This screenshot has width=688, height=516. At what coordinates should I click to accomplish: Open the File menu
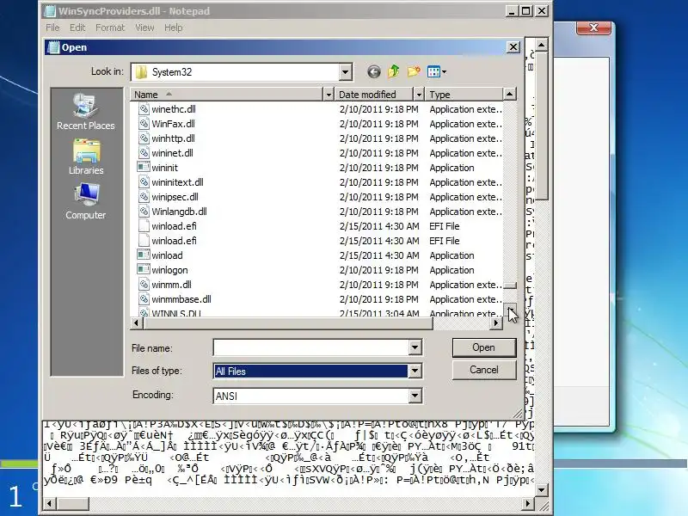pos(52,28)
